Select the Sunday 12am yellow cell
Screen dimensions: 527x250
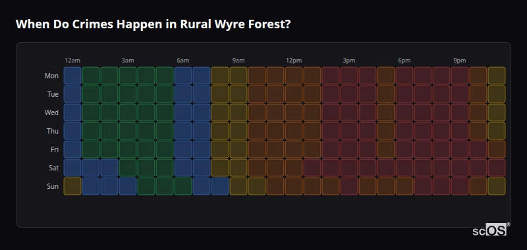tap(72, 186)
